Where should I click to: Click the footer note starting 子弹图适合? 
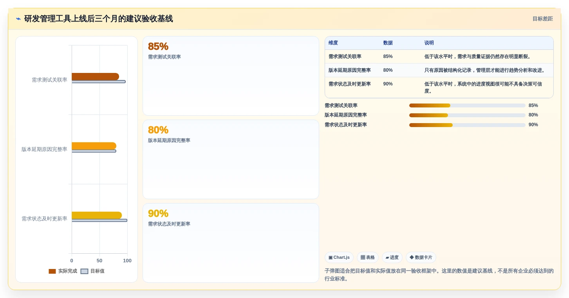click(439, 275)
